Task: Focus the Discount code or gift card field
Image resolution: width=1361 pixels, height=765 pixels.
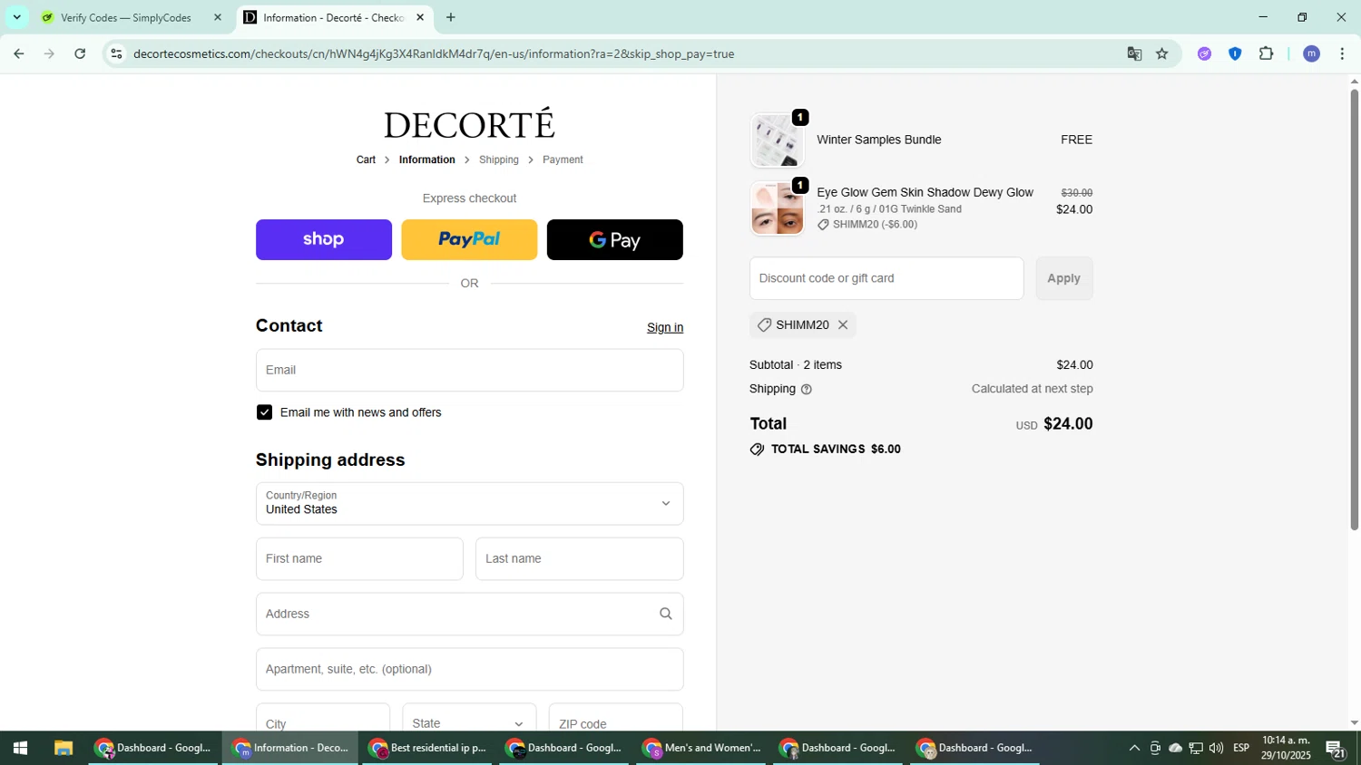Action: click(886, 278)
